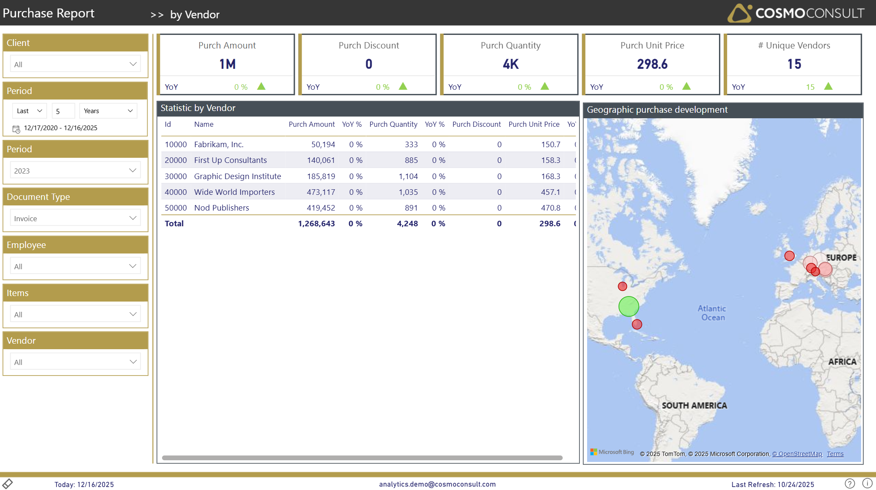This screenshot has width=876, height=490.
Task: Click the info icon in the bottom bar
Action: [867, 484]
